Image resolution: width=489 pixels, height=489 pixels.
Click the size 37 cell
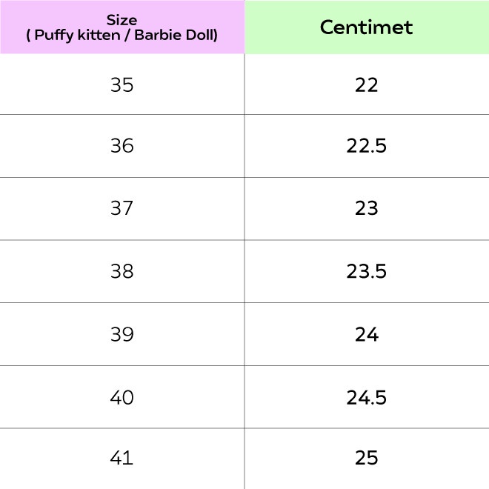click(122, 208)
